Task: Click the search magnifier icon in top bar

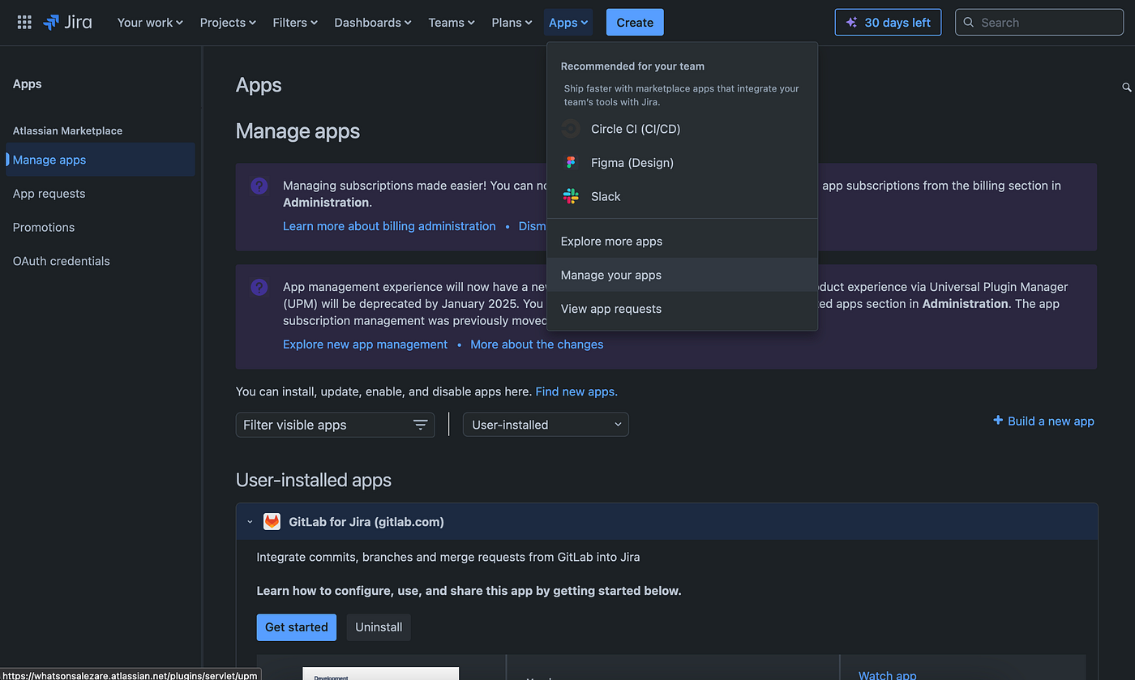Action: 969,23
